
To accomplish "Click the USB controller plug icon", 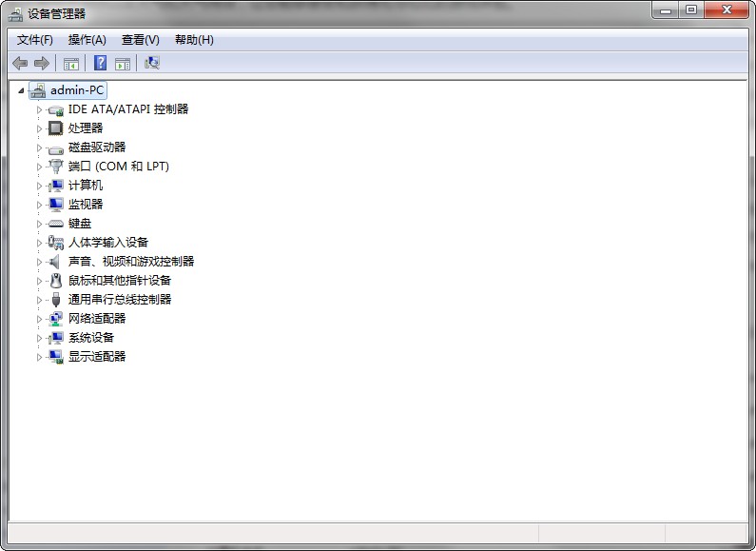I will coord(56,300).
